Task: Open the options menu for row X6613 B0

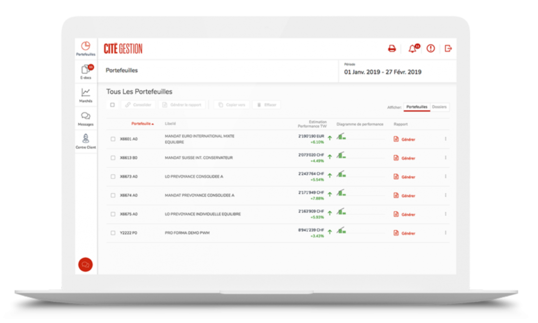Action: (446, 158)
